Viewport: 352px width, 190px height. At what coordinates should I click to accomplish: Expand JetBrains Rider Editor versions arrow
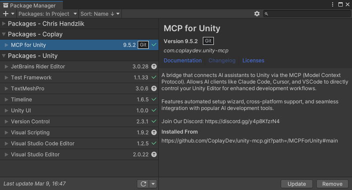pyautogui.click(x=7, y=66)
